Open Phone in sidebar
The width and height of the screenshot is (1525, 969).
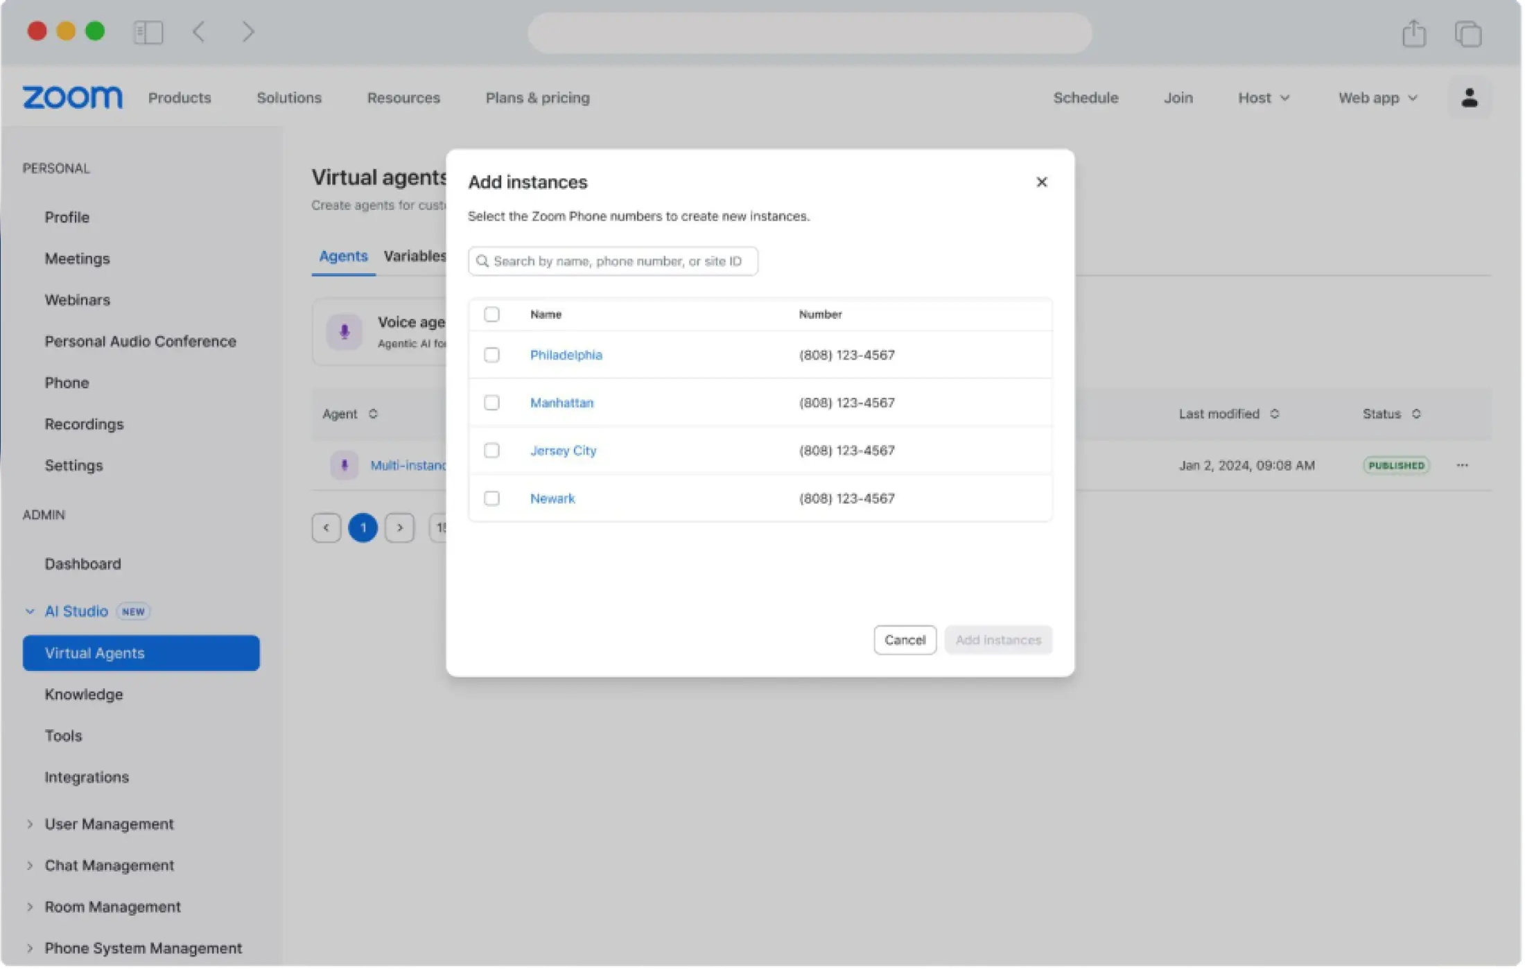click(67, 383)
